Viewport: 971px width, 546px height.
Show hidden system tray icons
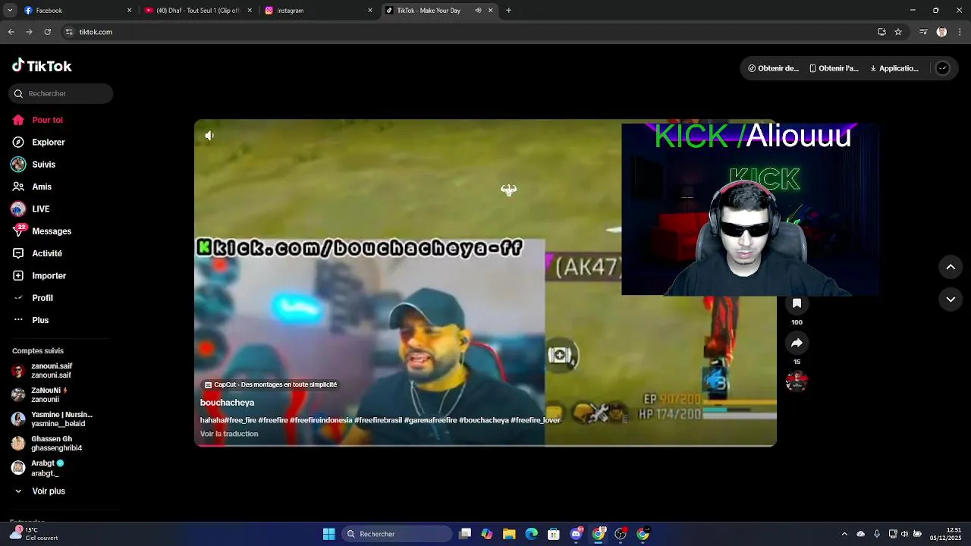pos(844,534)
